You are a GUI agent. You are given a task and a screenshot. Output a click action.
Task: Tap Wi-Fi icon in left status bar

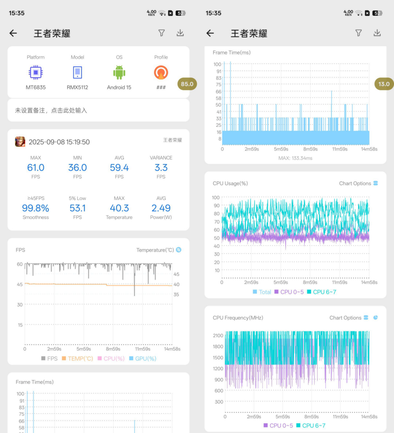pos(162,13)
